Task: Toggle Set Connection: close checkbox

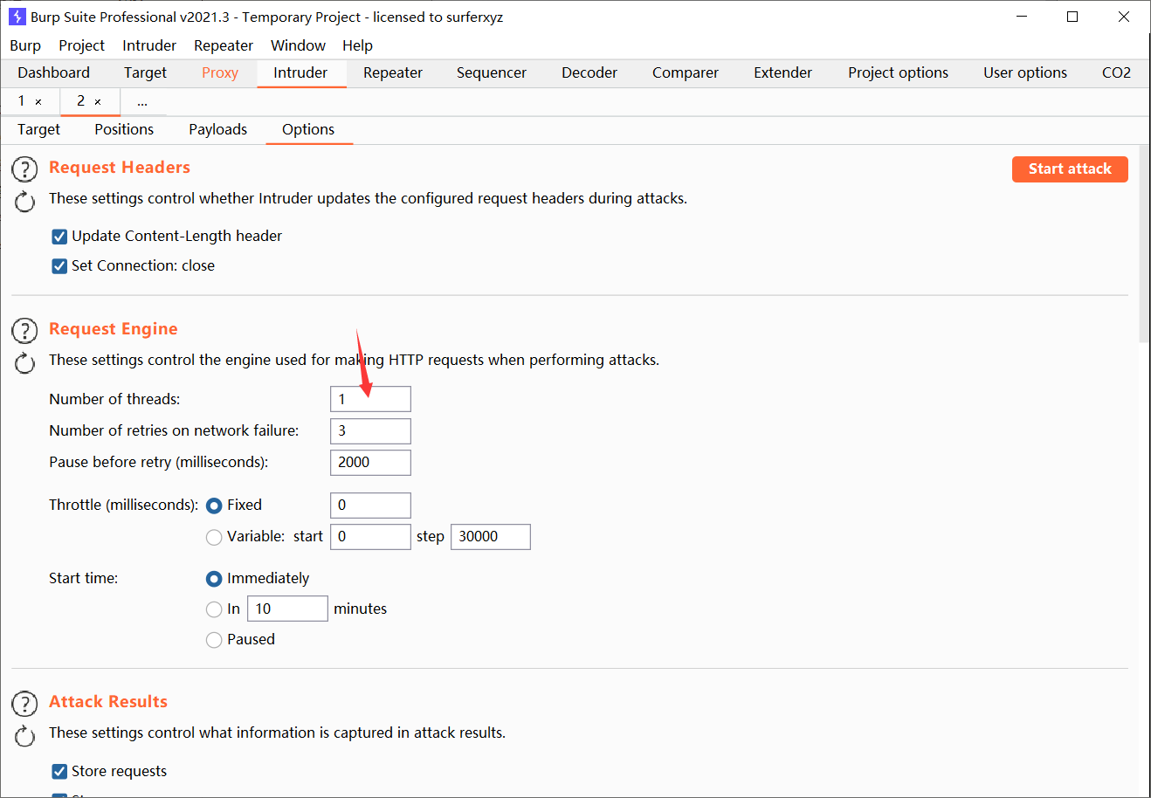Action: tap(59, 266)
